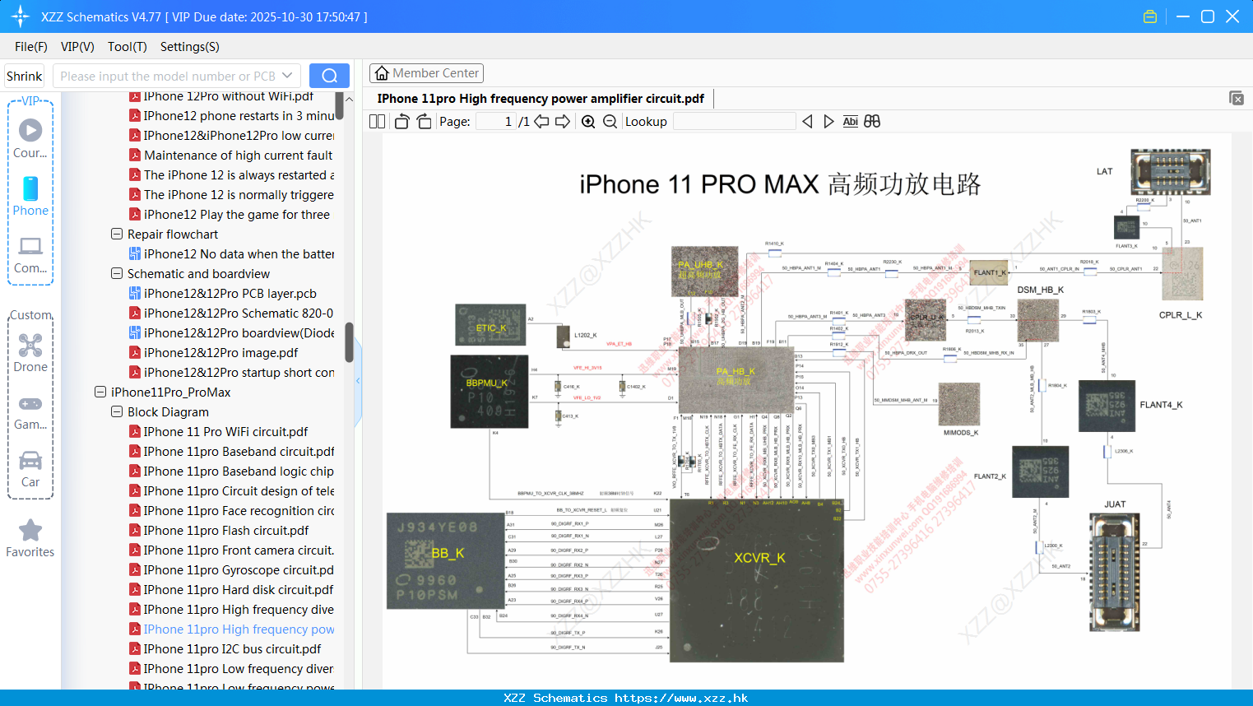Collapse the left panel splitter handle
Screen dimensions: 1253x706
pyautogui.click(x=358, y=380)
